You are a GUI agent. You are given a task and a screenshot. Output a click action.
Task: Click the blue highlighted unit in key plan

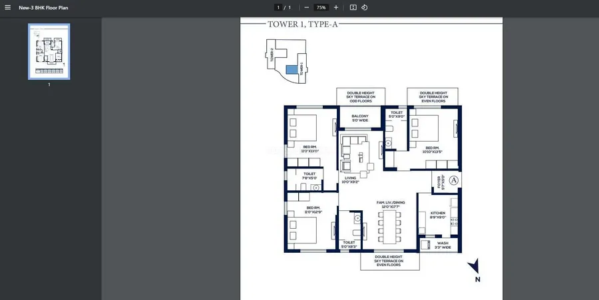pos(292,69)
